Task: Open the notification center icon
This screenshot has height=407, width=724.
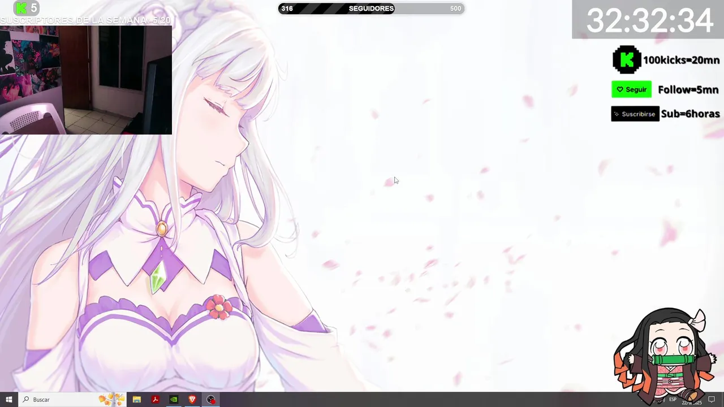Action: point(712,400)
